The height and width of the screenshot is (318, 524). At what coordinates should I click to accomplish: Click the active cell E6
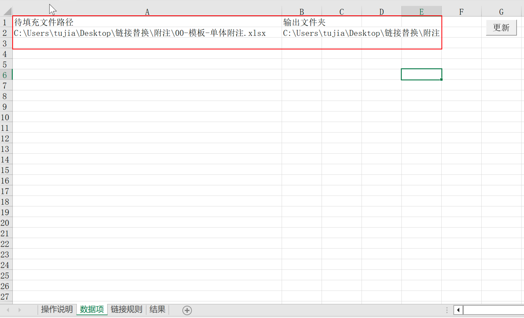point(421,74)
